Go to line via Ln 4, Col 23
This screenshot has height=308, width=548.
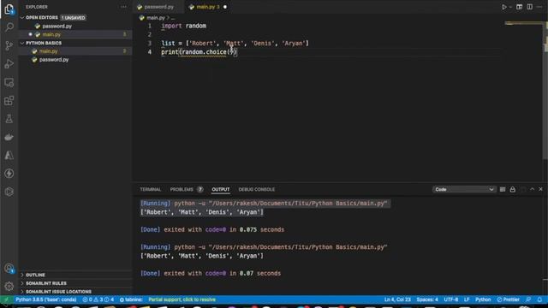(397, 299)
